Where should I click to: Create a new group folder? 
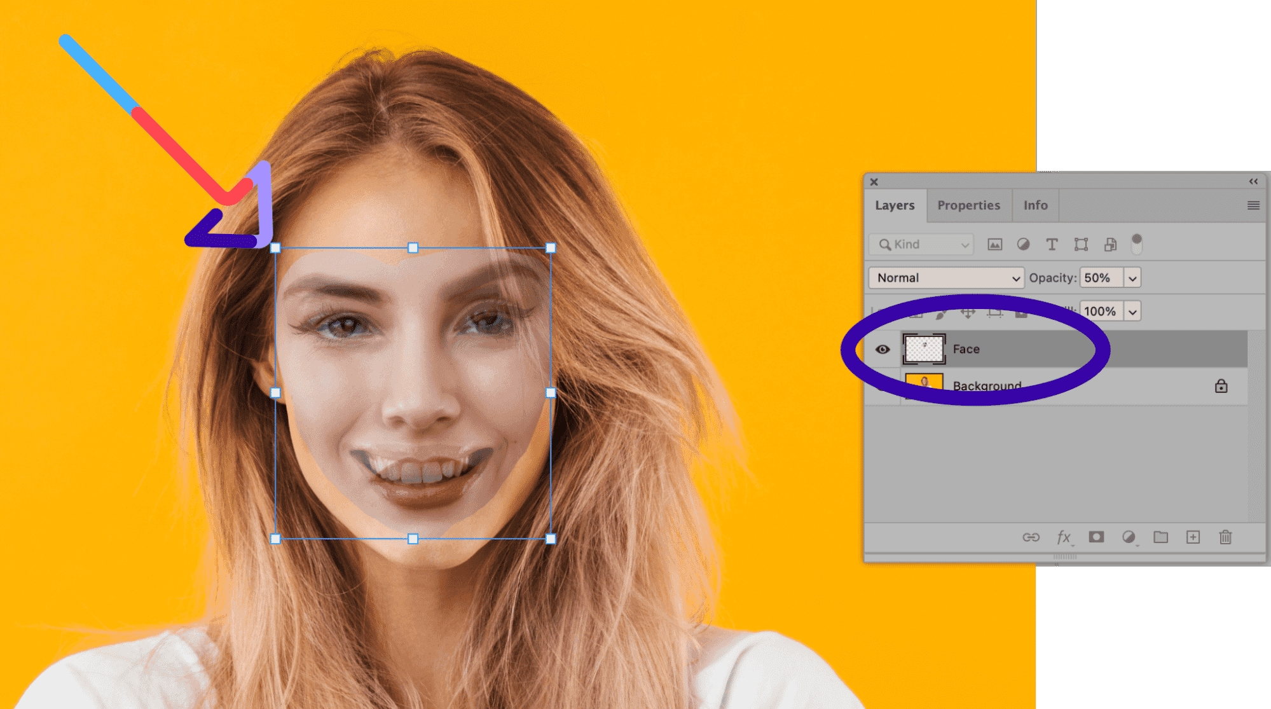pos(1161,537)
